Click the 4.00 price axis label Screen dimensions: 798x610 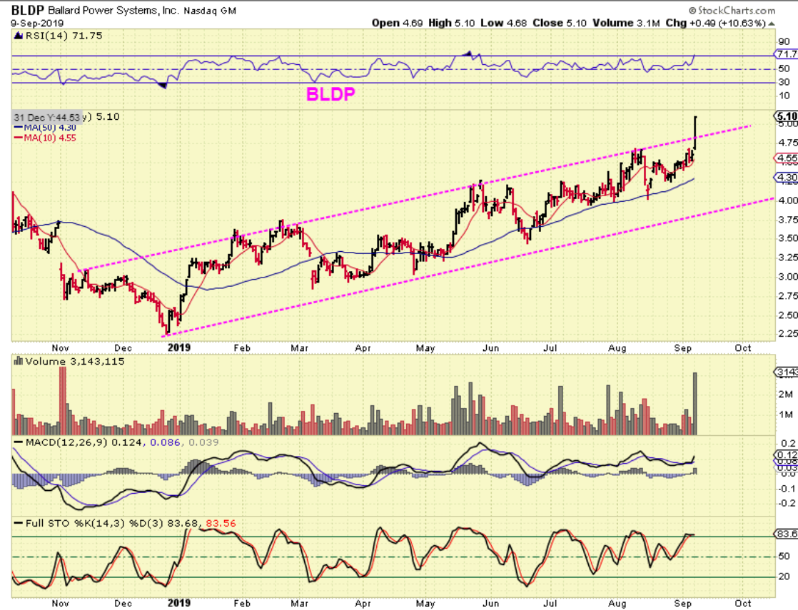tap(788, 200)
